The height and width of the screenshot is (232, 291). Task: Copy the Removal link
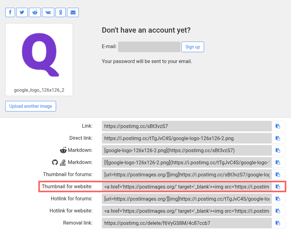tap(278, 223)
